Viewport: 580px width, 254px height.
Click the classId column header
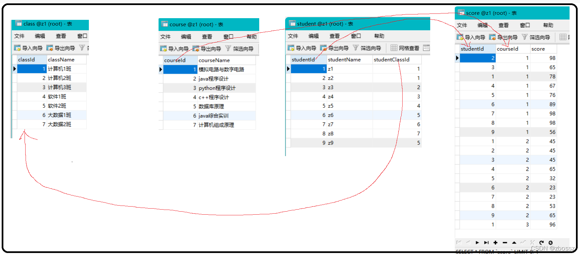pyautogui.click(x=32, y=60)
